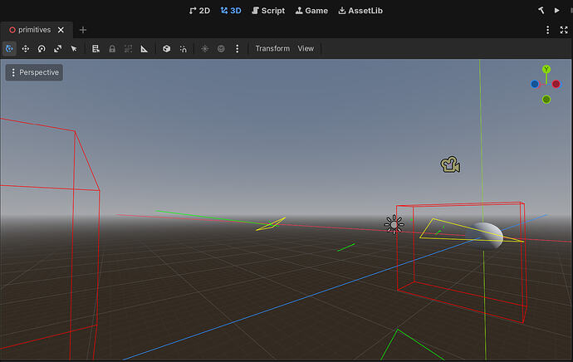Click the group selected nodes icon

[x=128, y=49]
